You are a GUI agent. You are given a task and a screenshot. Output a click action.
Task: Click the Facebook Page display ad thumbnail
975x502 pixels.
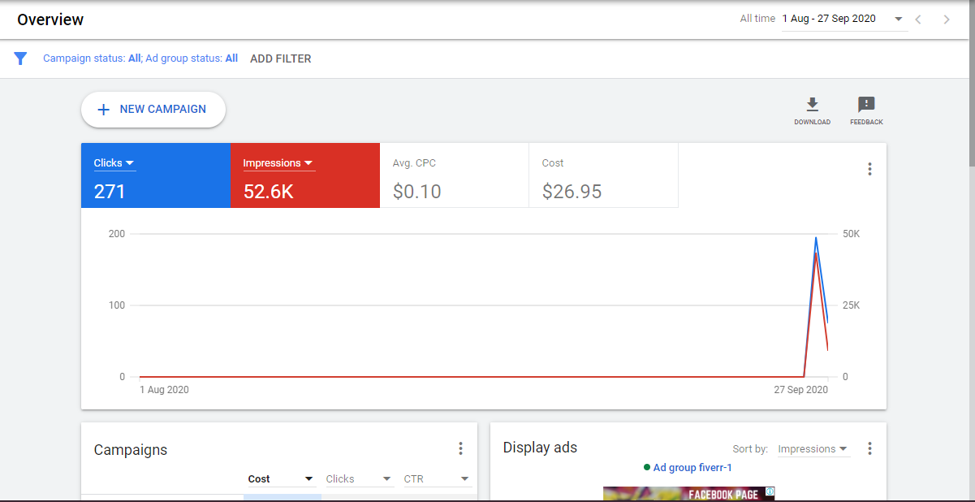(688, 493)
